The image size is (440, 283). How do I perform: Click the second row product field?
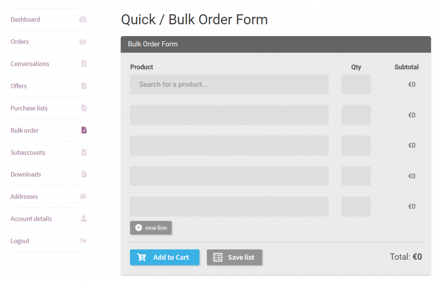coord(229,115)
